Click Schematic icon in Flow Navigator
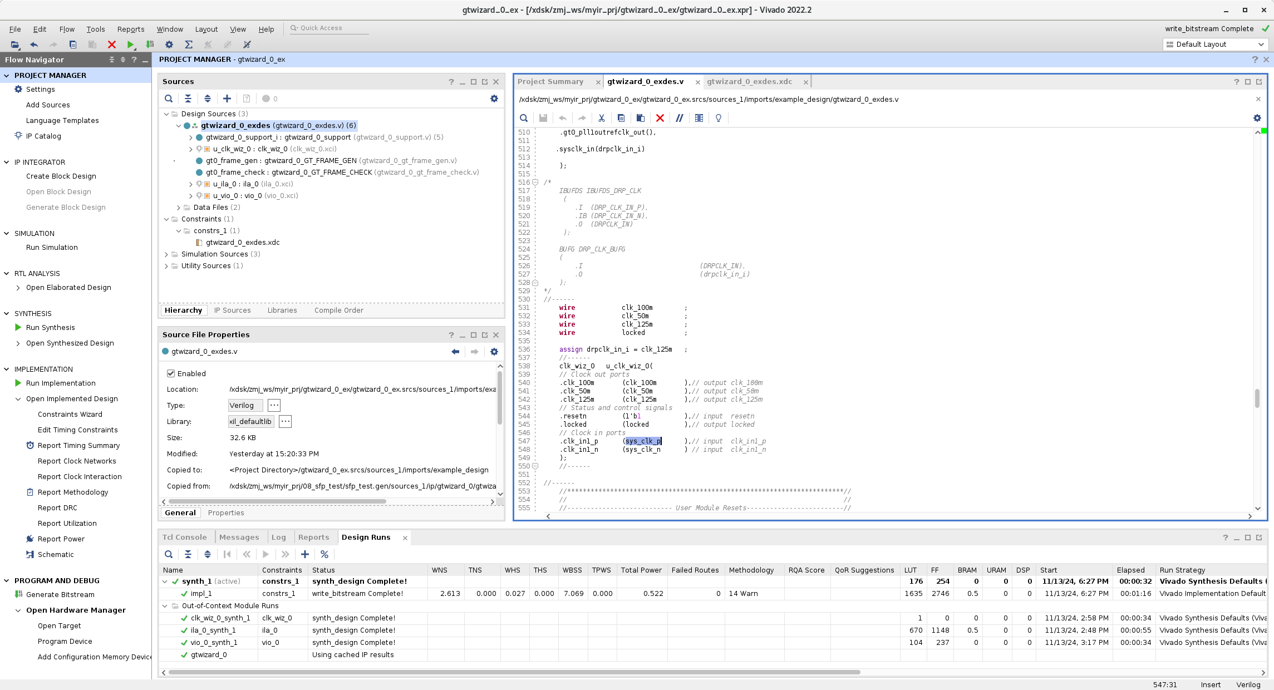This screenshot has width=1274, height=690. (x=30, y=554)
